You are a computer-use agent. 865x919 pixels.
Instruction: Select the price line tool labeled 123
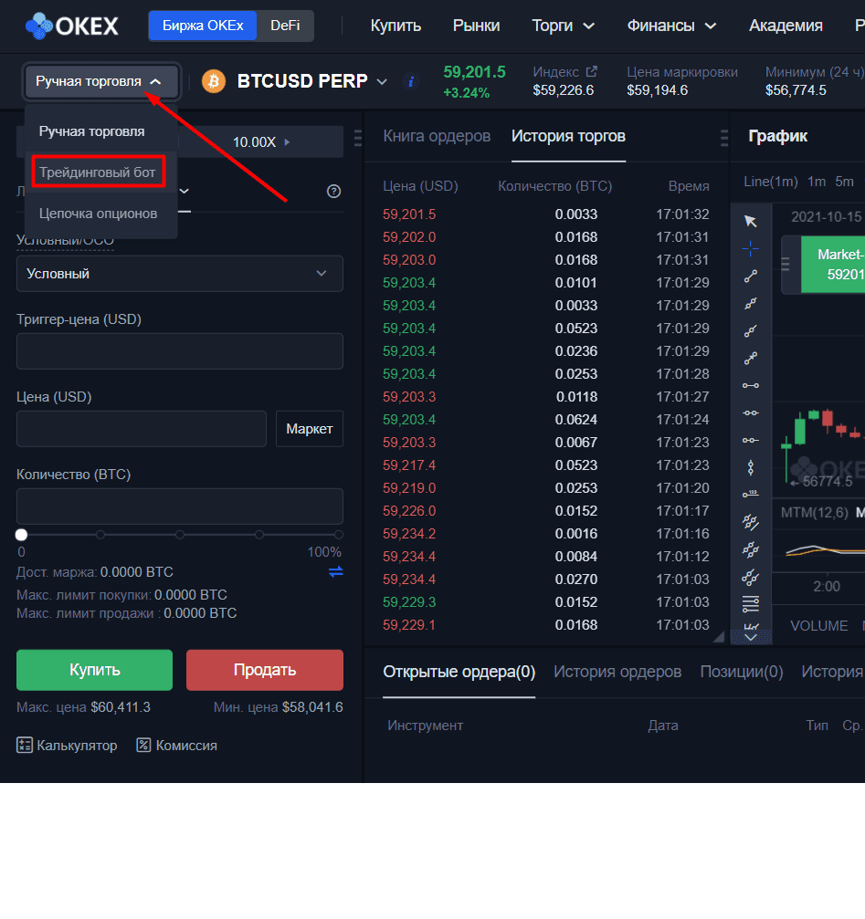[x=751, y=494]
